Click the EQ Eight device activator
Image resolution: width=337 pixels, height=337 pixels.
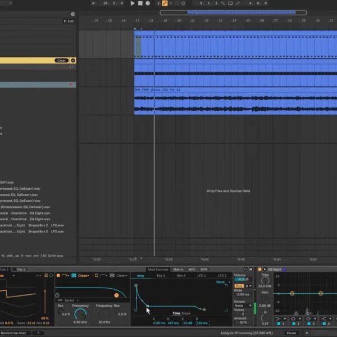point(260,270)
